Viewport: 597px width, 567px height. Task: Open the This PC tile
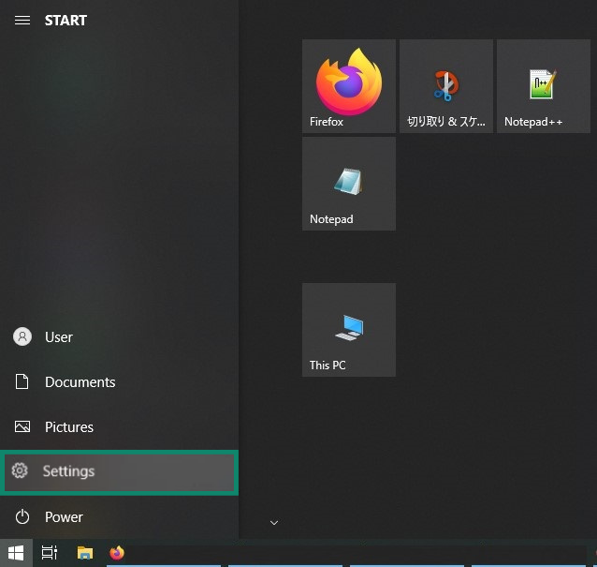[x=348, y=329]
